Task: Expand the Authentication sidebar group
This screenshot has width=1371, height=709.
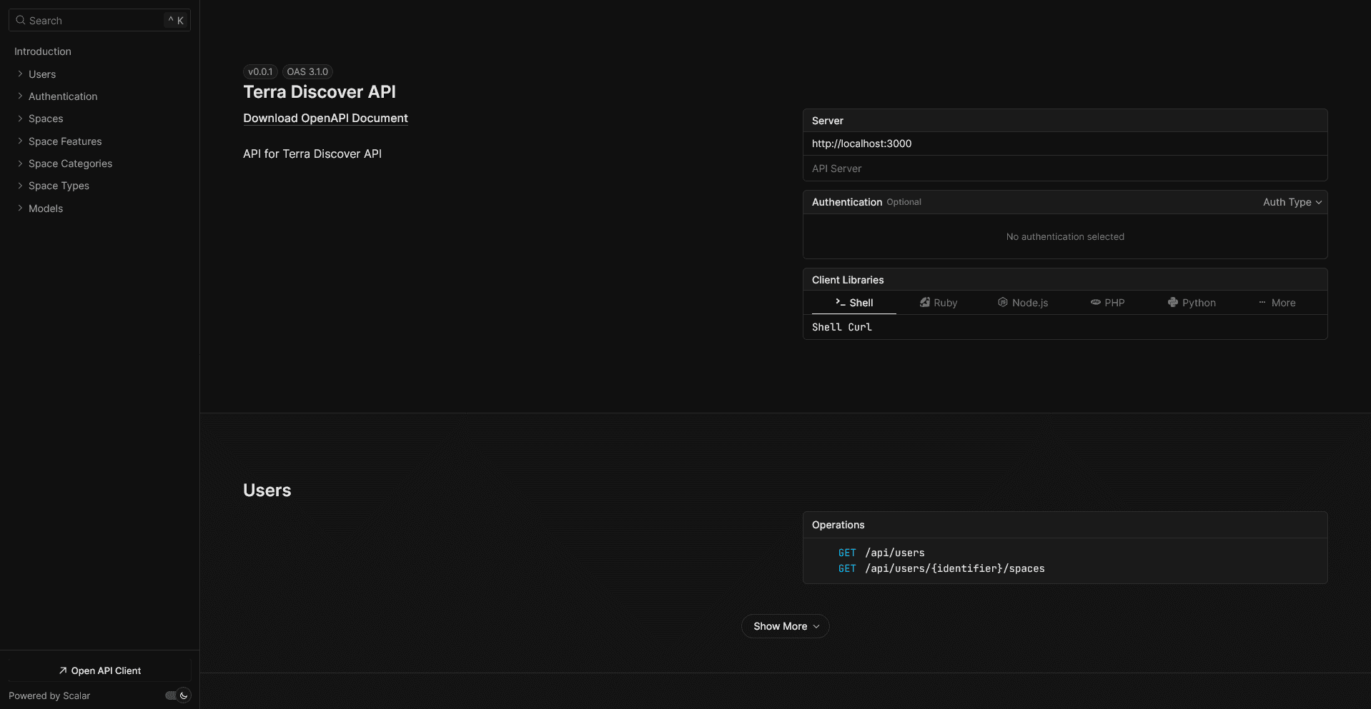Action: [20, 96]
